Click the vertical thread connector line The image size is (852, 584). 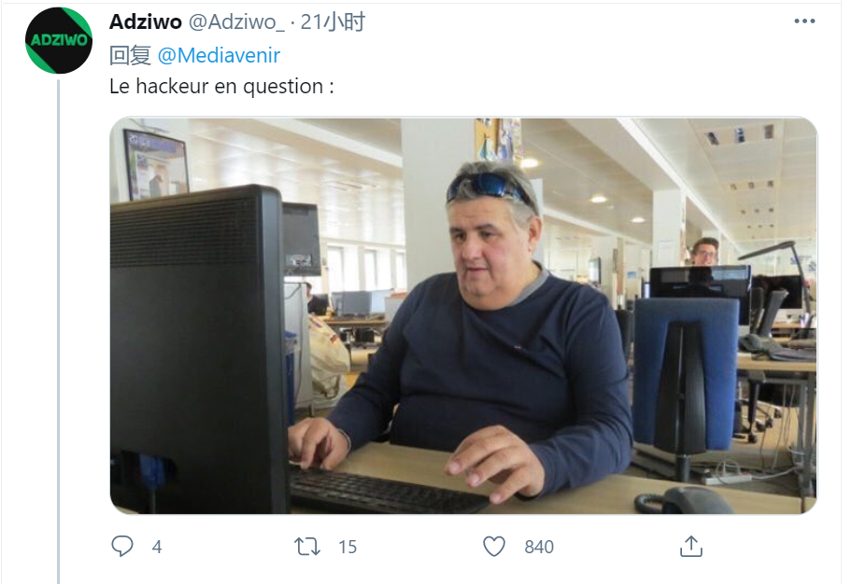(58, 331)
